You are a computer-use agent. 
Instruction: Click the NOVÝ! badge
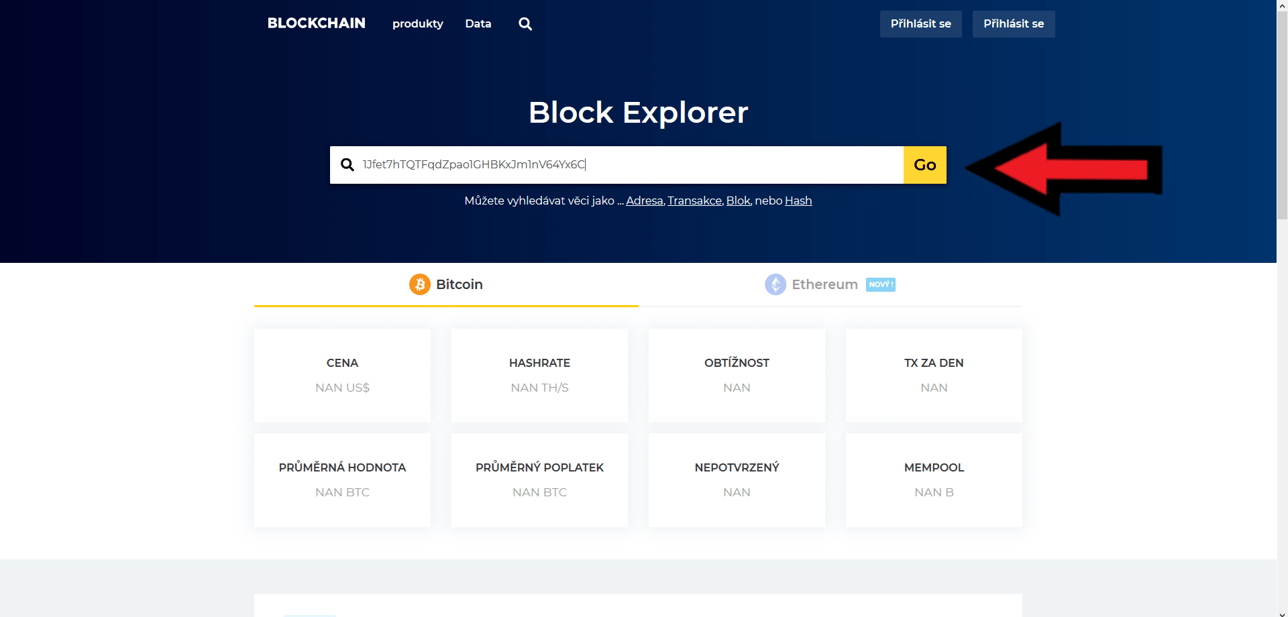[x=881, y=284]
